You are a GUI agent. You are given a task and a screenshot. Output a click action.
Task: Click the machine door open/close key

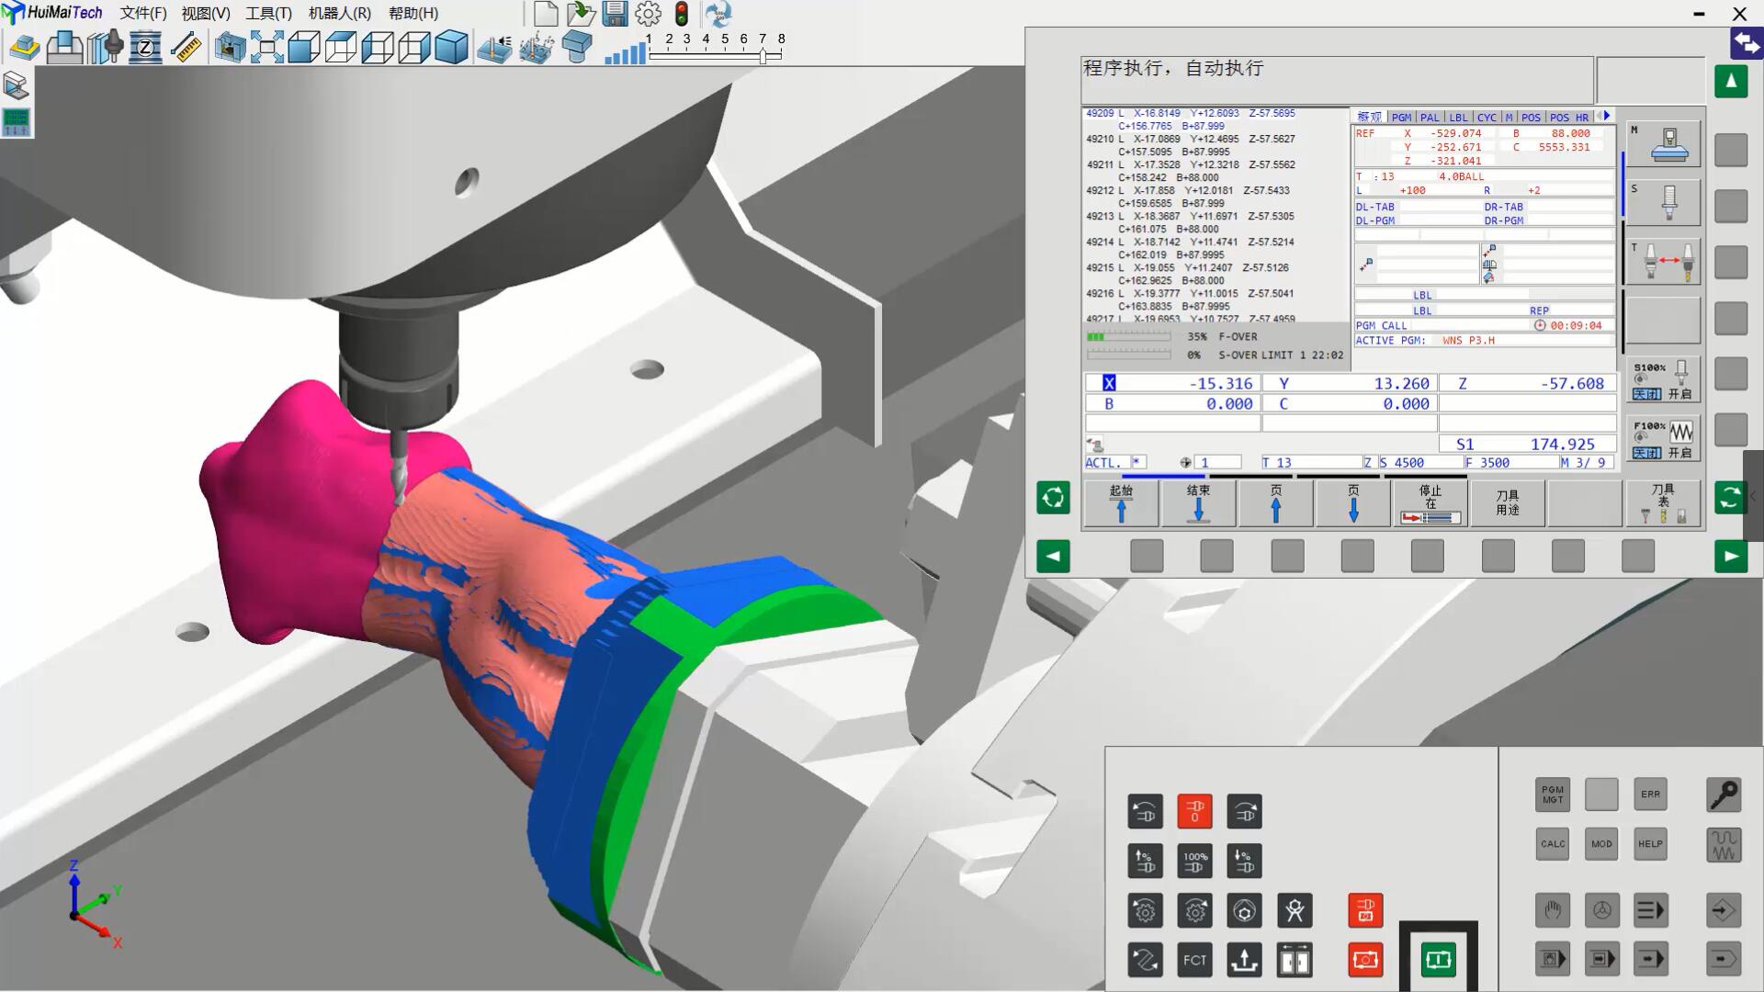(1294, 960)
